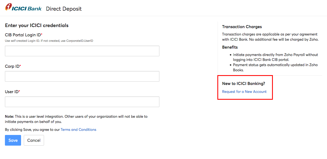Open the Terms and Conditions link
The height and width of the screenshot is (159, 327).
click(78, 129)
